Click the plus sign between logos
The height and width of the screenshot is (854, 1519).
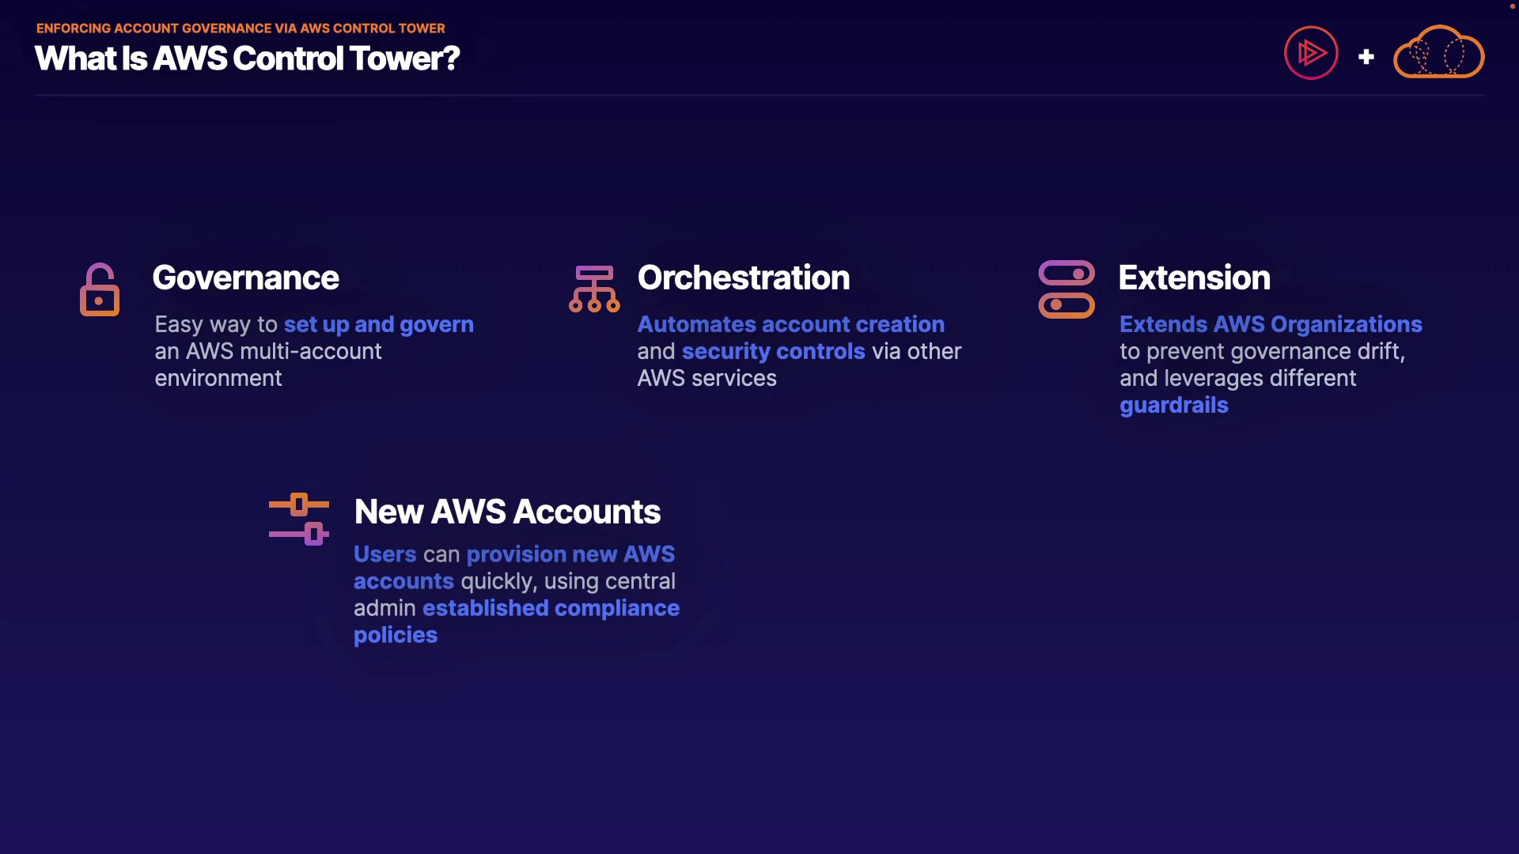coord(1366,57)
